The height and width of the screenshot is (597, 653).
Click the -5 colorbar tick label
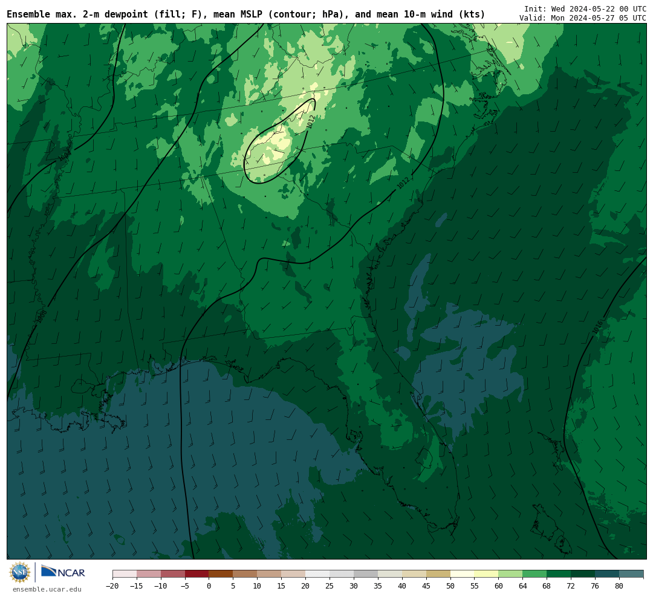185,586
